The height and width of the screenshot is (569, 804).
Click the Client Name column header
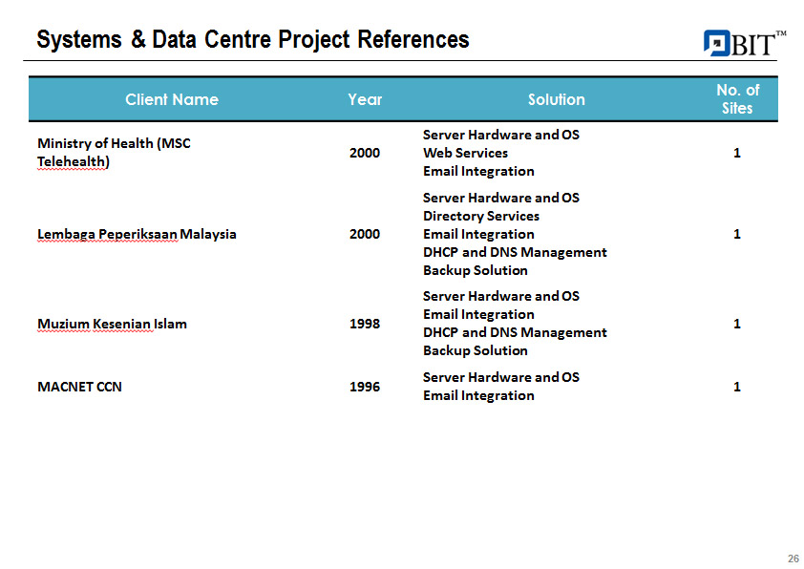point(172,99)
